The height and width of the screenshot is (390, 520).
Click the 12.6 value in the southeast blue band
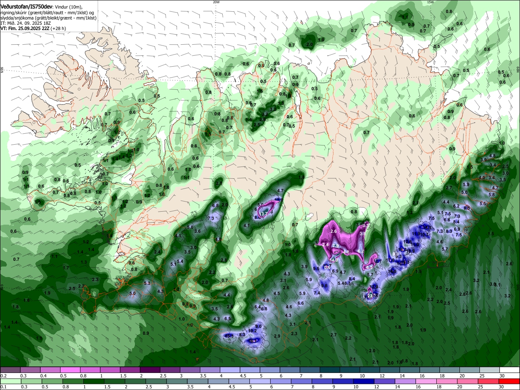pyautogui.click(x=408, y=242)
